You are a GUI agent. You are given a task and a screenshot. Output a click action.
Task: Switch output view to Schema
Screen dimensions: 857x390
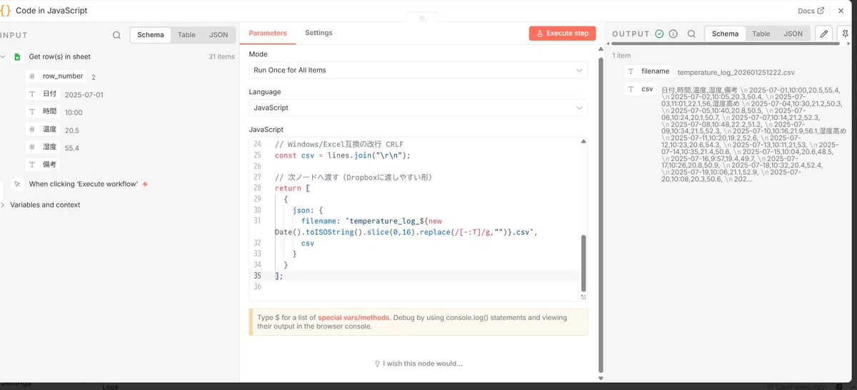click(x=725, y=34)
